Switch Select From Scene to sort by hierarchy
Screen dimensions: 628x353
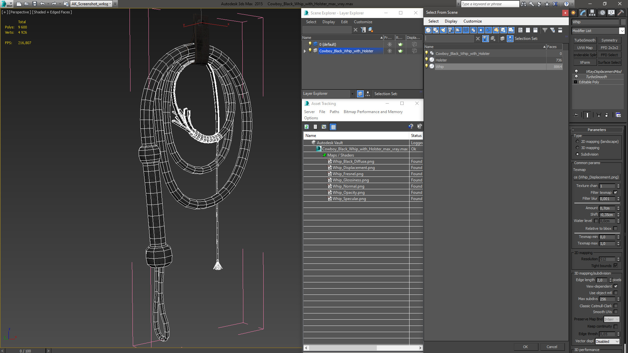[510, 39]
